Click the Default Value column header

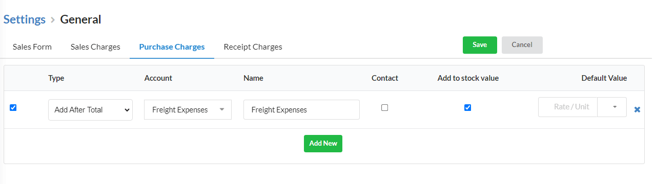(604, 78)
